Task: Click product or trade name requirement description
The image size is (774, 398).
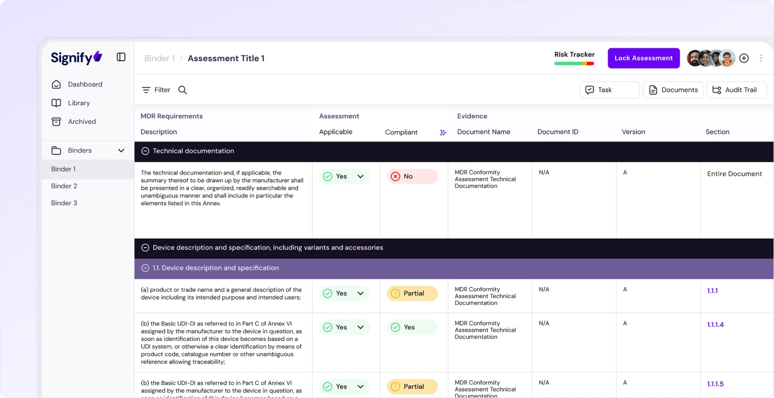Action: coord(222,294)
